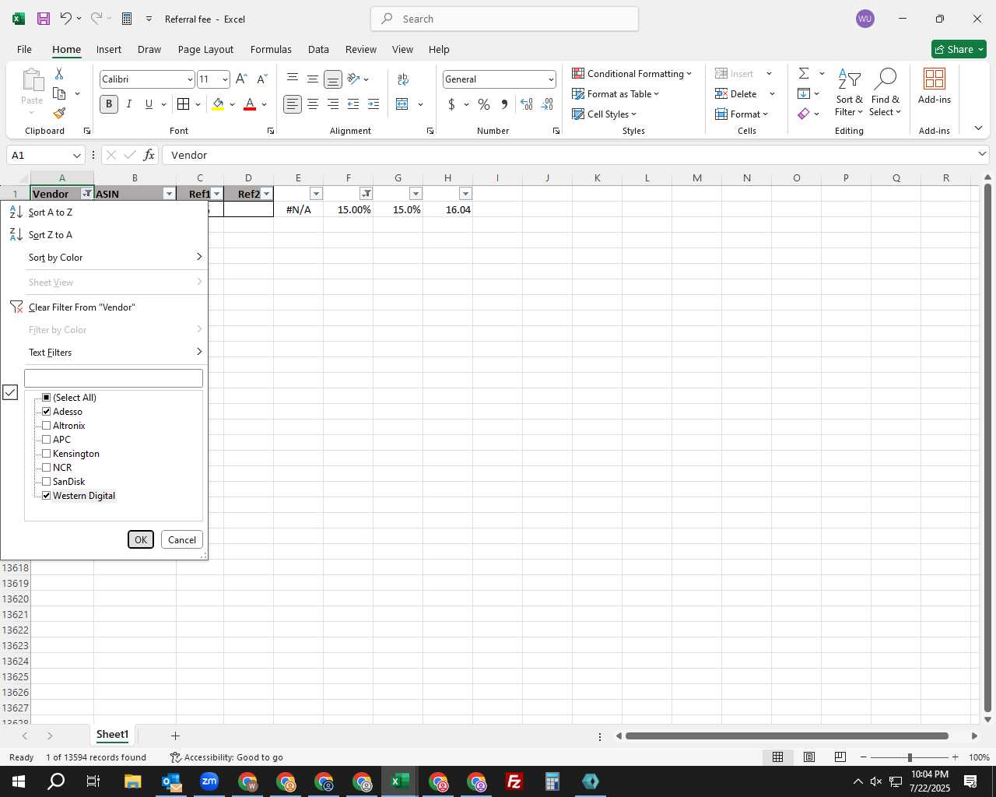
Task: Click the filter search input box
Action: point(114,378)
